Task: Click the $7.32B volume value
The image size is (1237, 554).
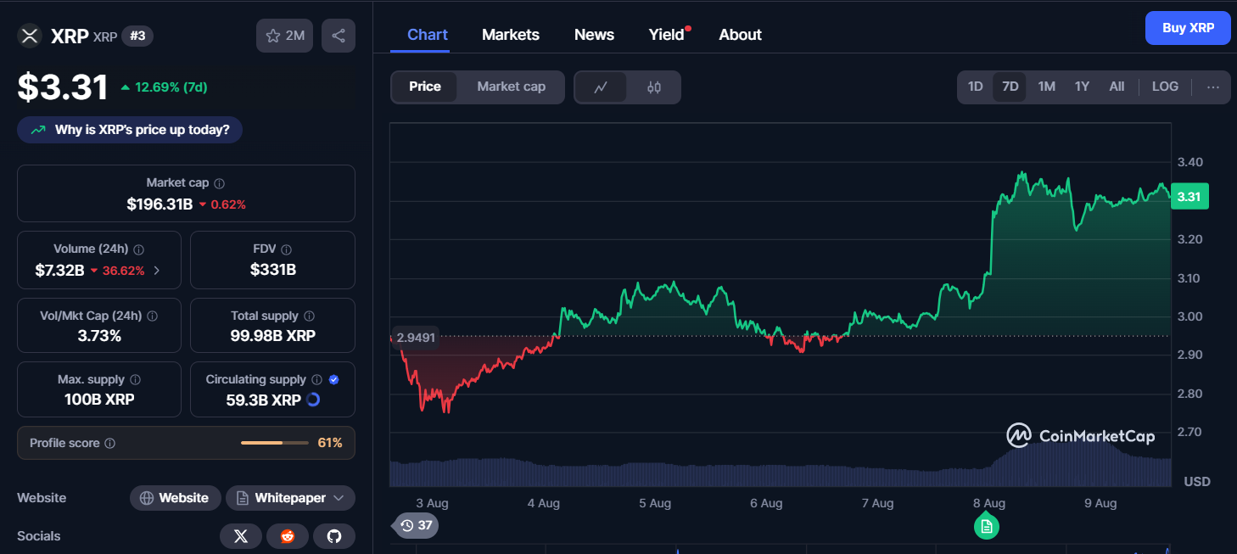Action: point(59,271)
